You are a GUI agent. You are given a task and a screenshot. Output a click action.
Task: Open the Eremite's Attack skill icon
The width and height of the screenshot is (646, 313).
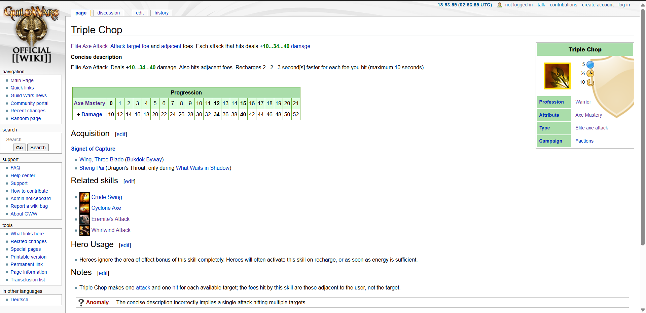coord(84,219)
